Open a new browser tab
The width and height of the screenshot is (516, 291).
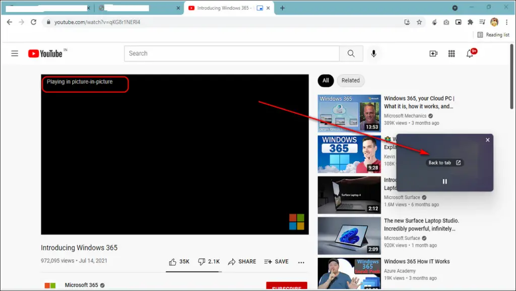tap(282, 8)
